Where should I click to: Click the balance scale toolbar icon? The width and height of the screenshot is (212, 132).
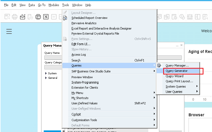pos(190,17)
